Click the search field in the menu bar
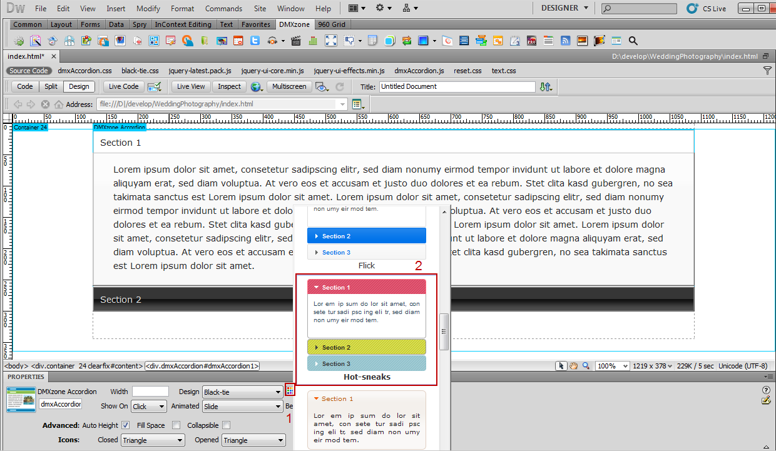776x451 pixels. click(639, 9)
